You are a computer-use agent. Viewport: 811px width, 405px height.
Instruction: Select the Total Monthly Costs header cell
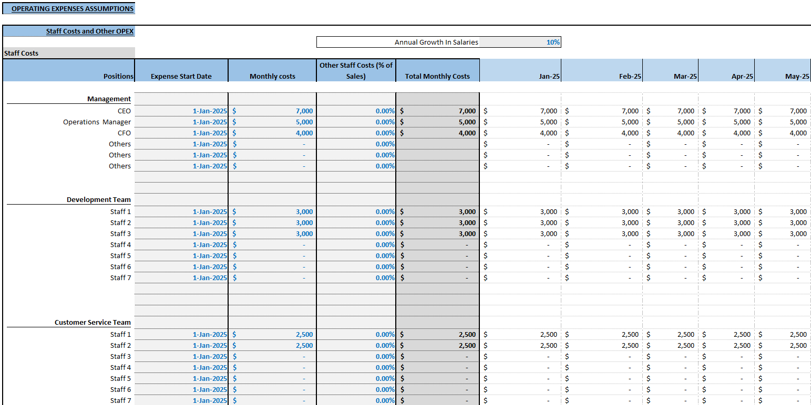click(437, 70)
